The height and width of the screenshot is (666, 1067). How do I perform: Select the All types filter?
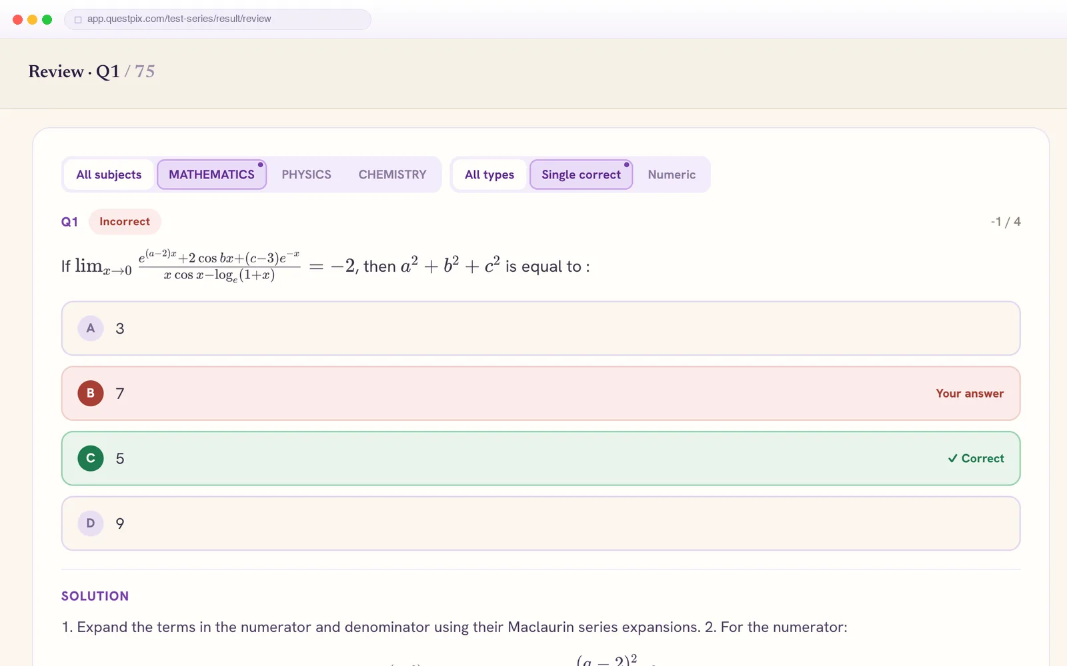pyautogui.click(x=489, y=174)
